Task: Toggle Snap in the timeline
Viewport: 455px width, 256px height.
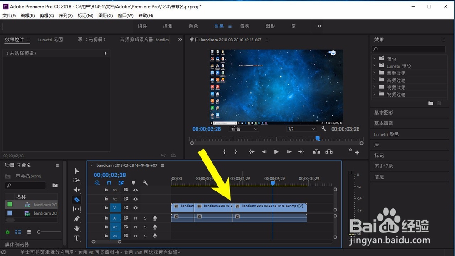Action: [x=109, y=183]
